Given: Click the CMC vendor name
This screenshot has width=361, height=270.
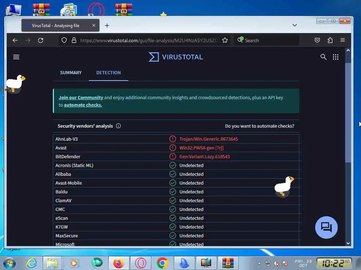Looking at the screenshot, I should point(60,209).
